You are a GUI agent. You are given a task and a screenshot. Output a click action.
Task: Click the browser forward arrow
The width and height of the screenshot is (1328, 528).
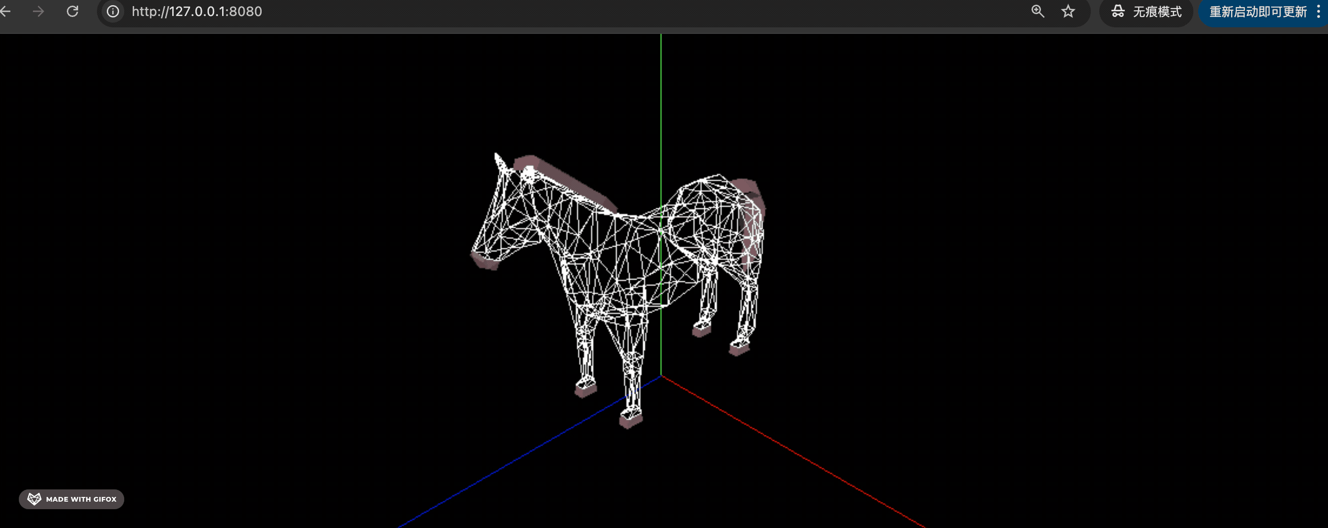[39, 11]
